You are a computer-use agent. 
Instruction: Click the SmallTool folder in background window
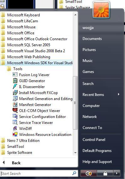70,2
